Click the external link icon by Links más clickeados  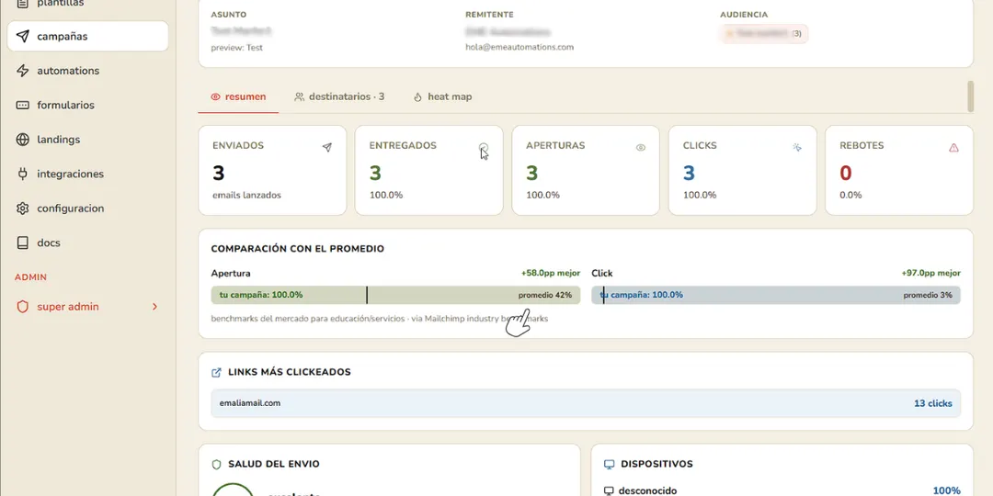pyautogui.click(x=217, y=373)
